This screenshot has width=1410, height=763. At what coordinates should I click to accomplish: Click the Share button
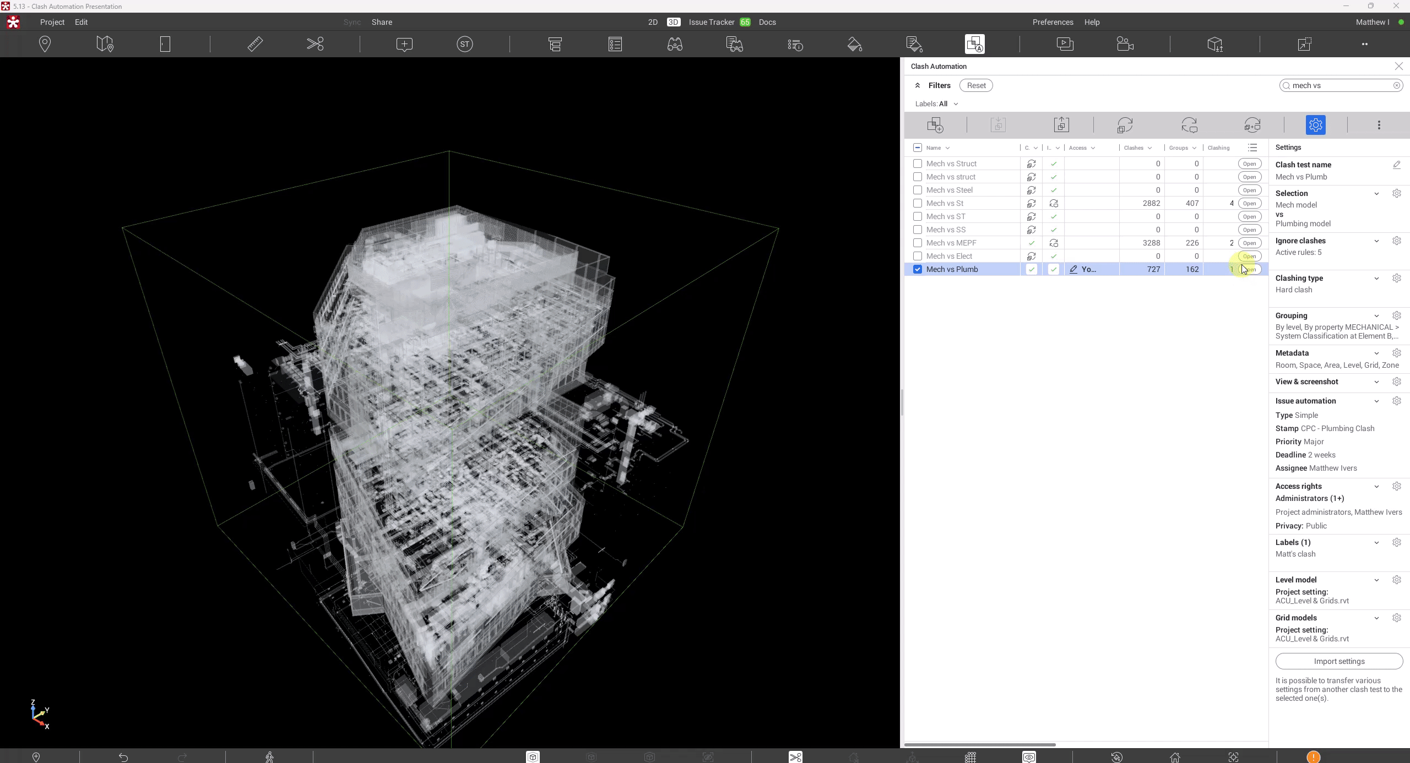(x=382, y=22)
